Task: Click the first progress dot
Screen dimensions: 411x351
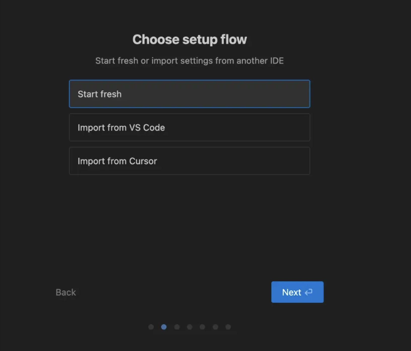Action: (x=151, y=327)
